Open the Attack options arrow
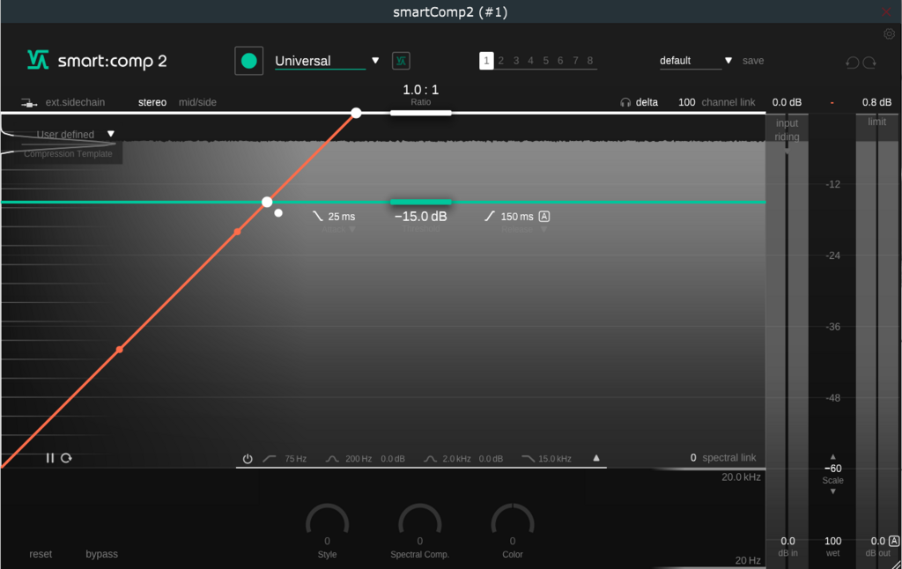The image size is (902, 569). pyautogui.click(x=352, y=230)
